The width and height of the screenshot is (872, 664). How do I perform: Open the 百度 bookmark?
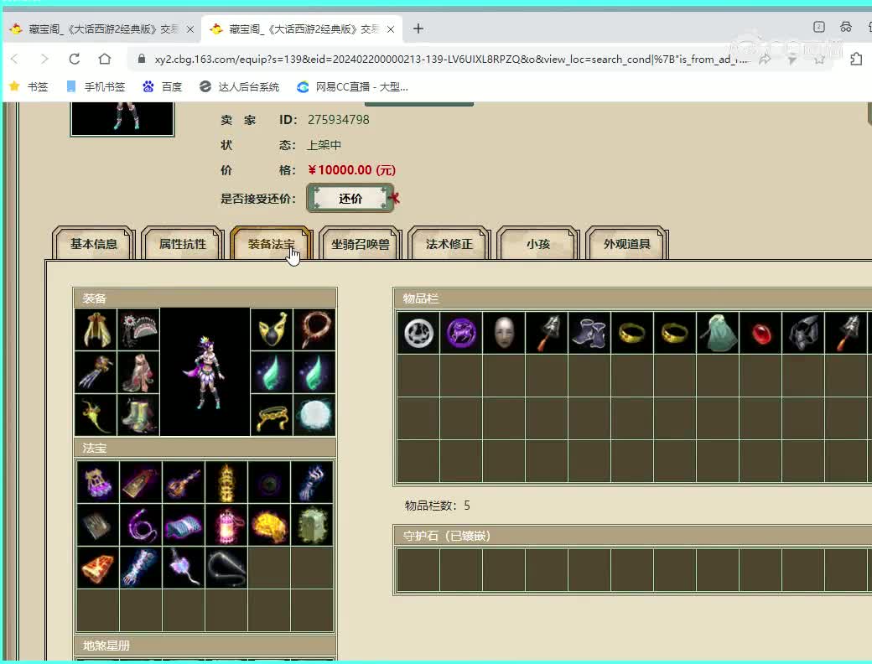163,86
